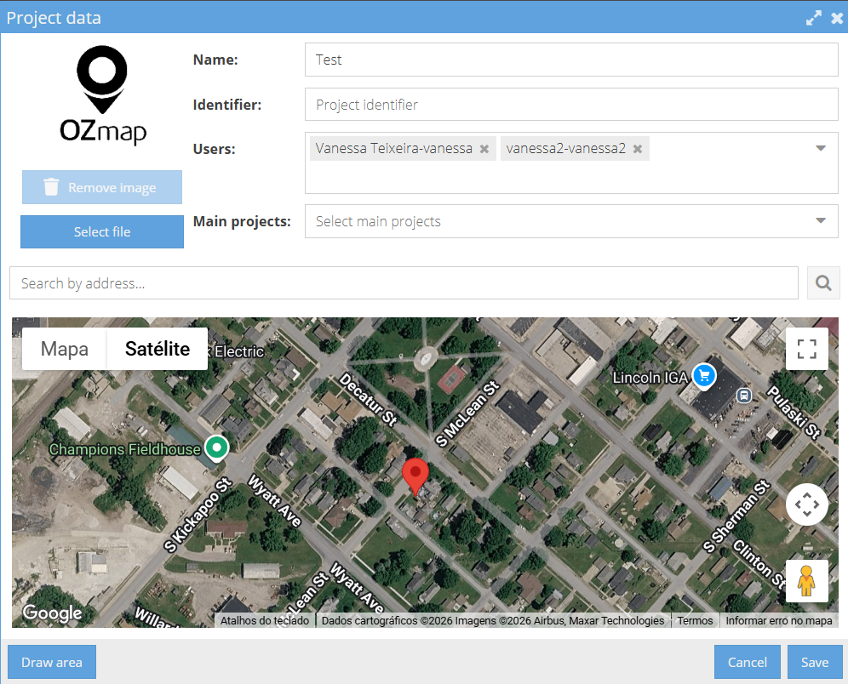Expand the dialog using the diagonal arrows icon
Image resolution: width=848 pixels, height=684 pixels.
[x=813, y=17]
